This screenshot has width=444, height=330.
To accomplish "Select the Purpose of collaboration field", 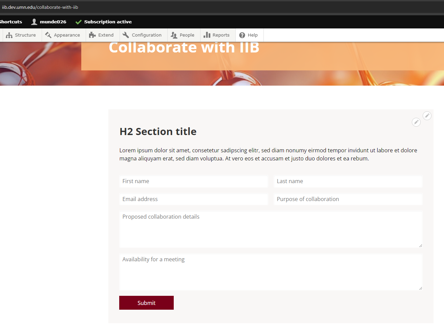I will tap(348, 199).
